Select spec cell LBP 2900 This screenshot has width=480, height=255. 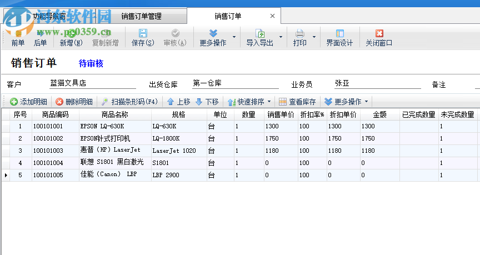tap(179, 175)
